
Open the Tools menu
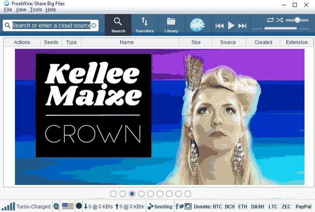click(x=36, y=10)
